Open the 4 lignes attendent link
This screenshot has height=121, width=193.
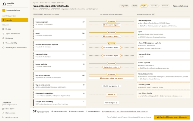tap(125, 111)
